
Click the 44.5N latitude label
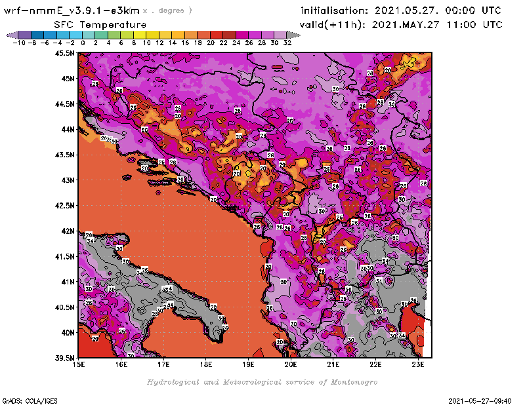[64, 104]
